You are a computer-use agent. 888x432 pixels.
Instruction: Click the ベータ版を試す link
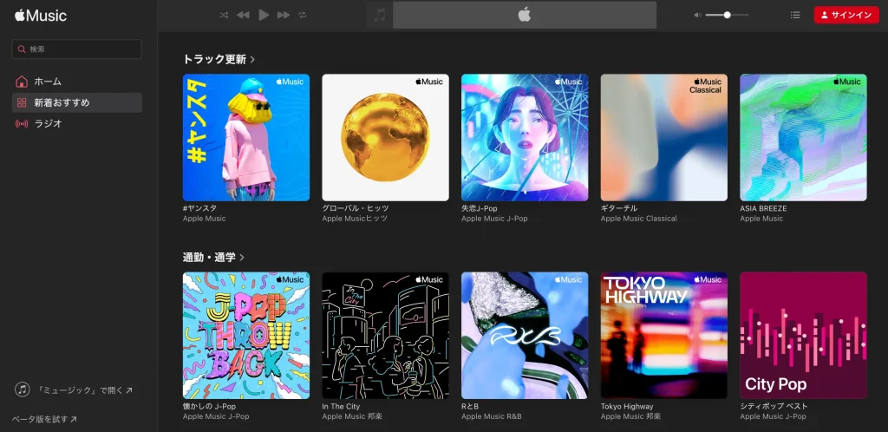[x=45, y=420]
